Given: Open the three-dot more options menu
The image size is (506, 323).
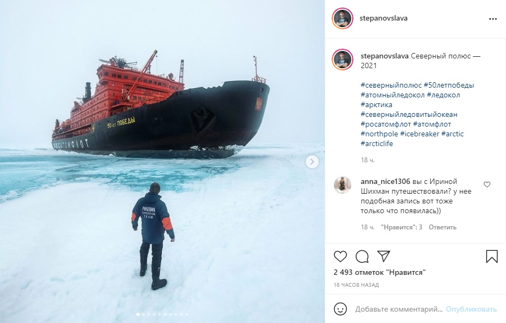Looking at the screenshot, I should pos(493,19).
